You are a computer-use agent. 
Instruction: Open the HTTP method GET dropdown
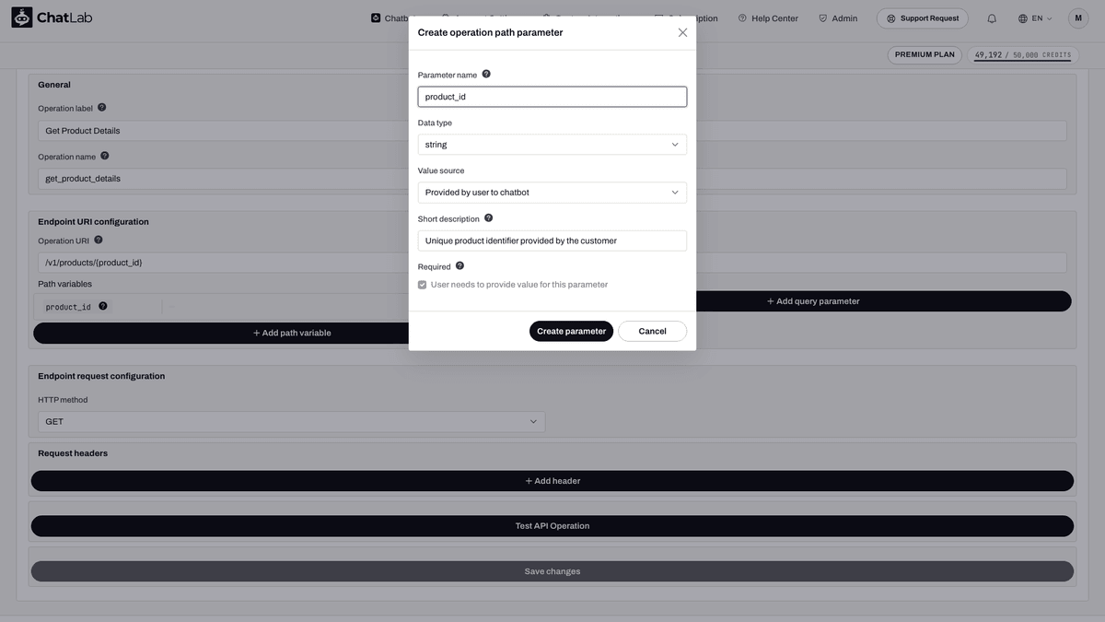coord(292,421)
